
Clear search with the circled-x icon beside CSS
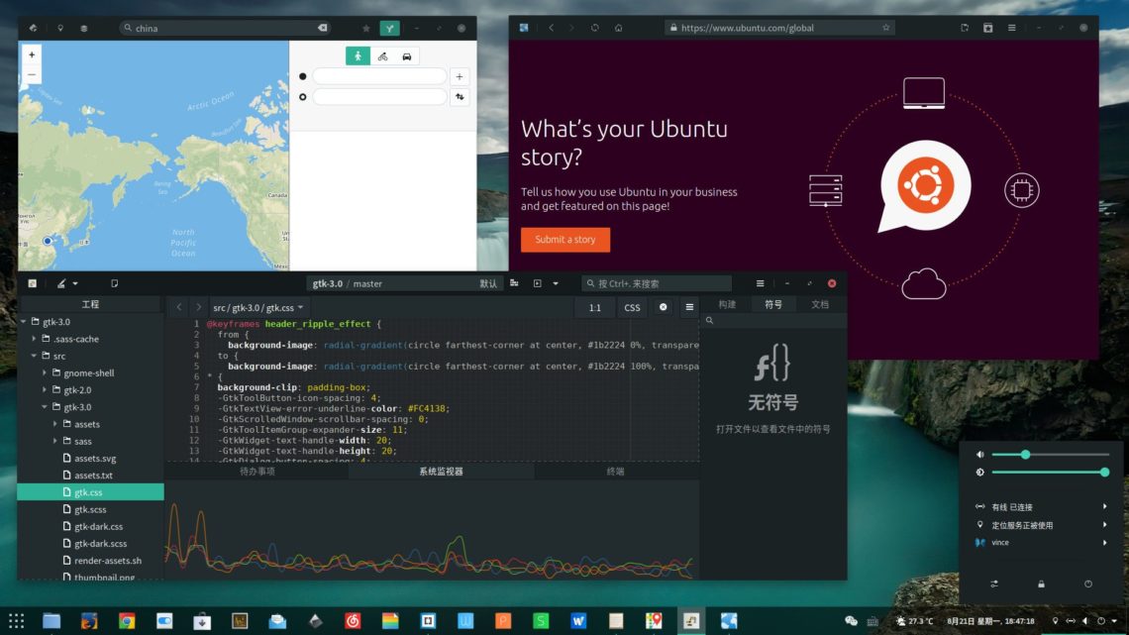[x=662, y=307]
